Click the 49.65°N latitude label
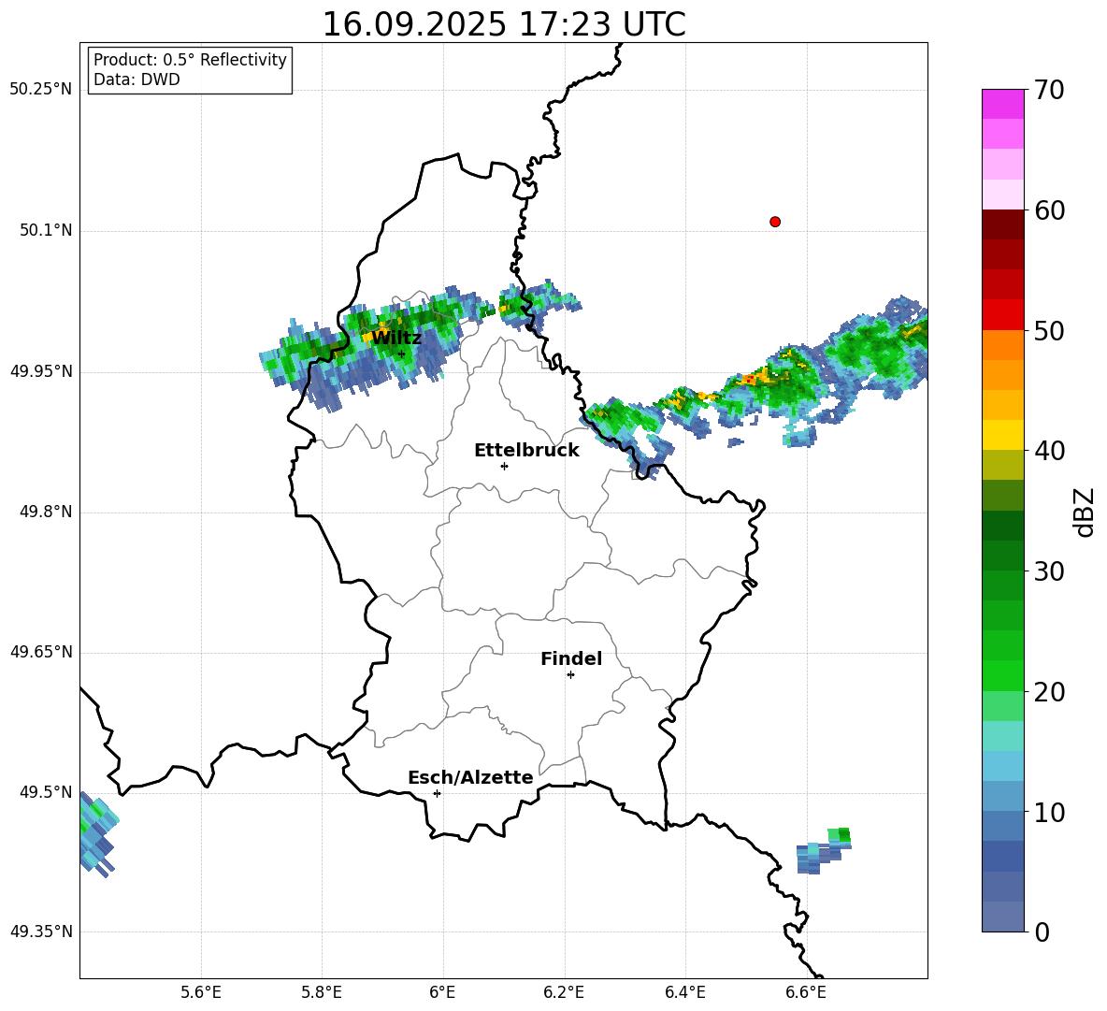The width and height of the screenshot is (1107, 1011). coord(41,652)
